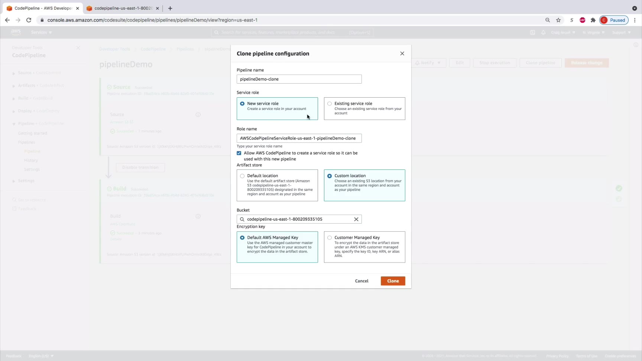This screenshot has height=361, width=642.
Task: Click the Stop execution button
Action: (495, 63)
